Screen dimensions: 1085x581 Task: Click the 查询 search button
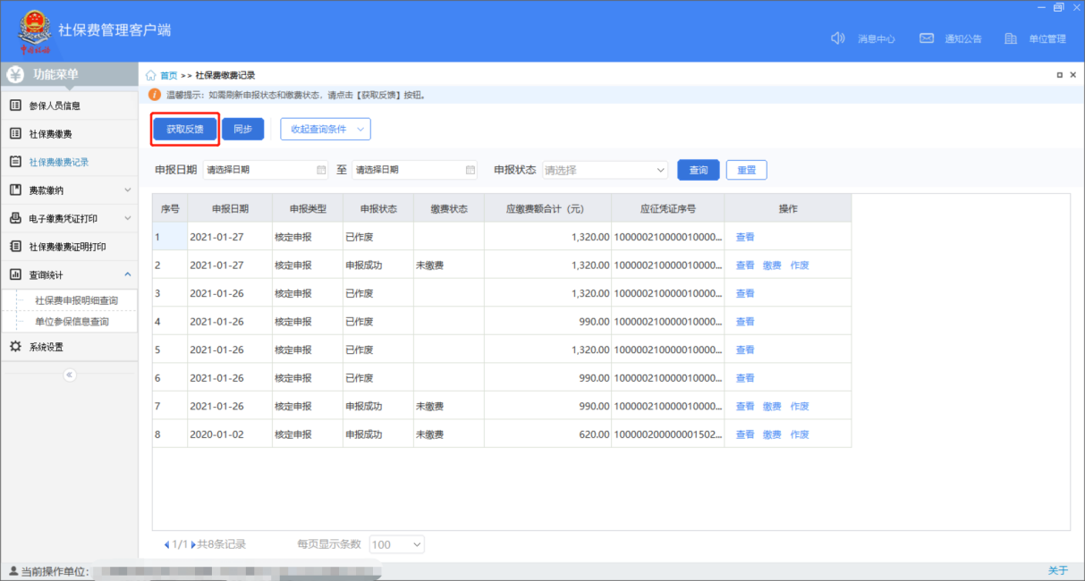699,170
